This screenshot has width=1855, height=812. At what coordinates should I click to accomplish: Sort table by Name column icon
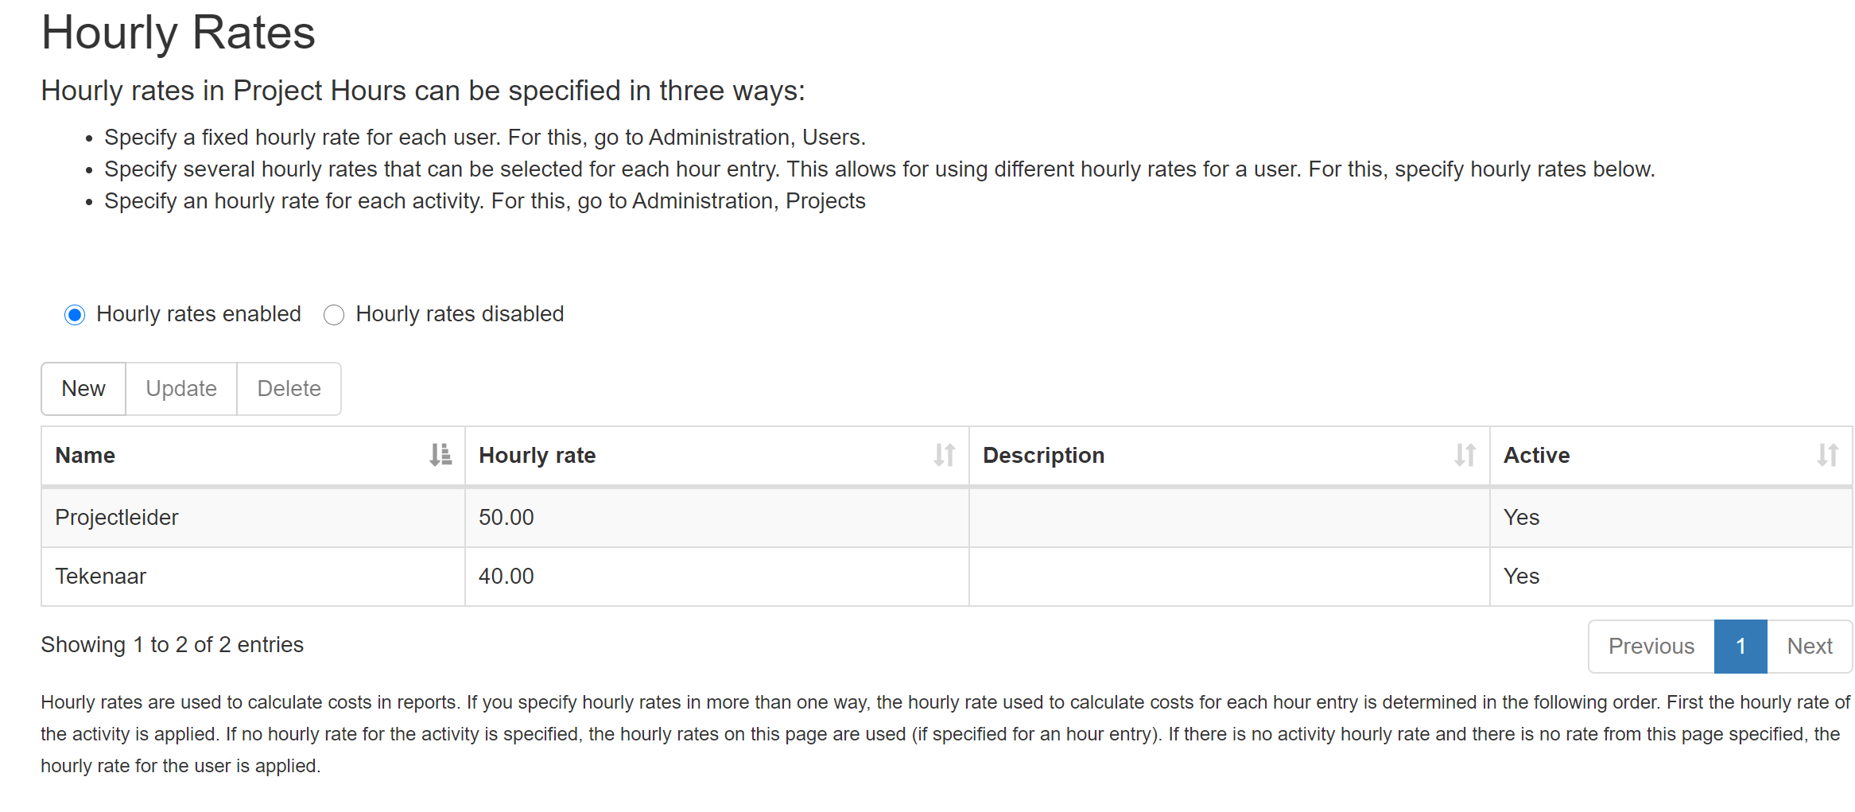click(x=440, y=455)
